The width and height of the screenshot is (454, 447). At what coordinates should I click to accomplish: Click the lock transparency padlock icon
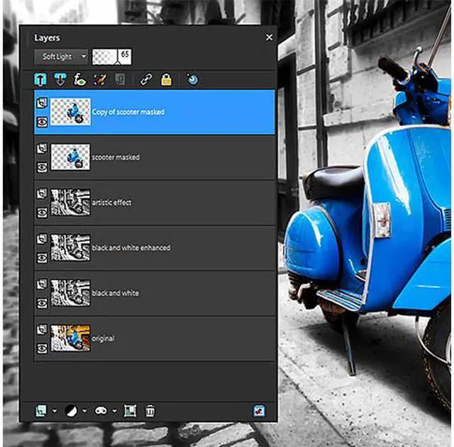pos(166,80)
